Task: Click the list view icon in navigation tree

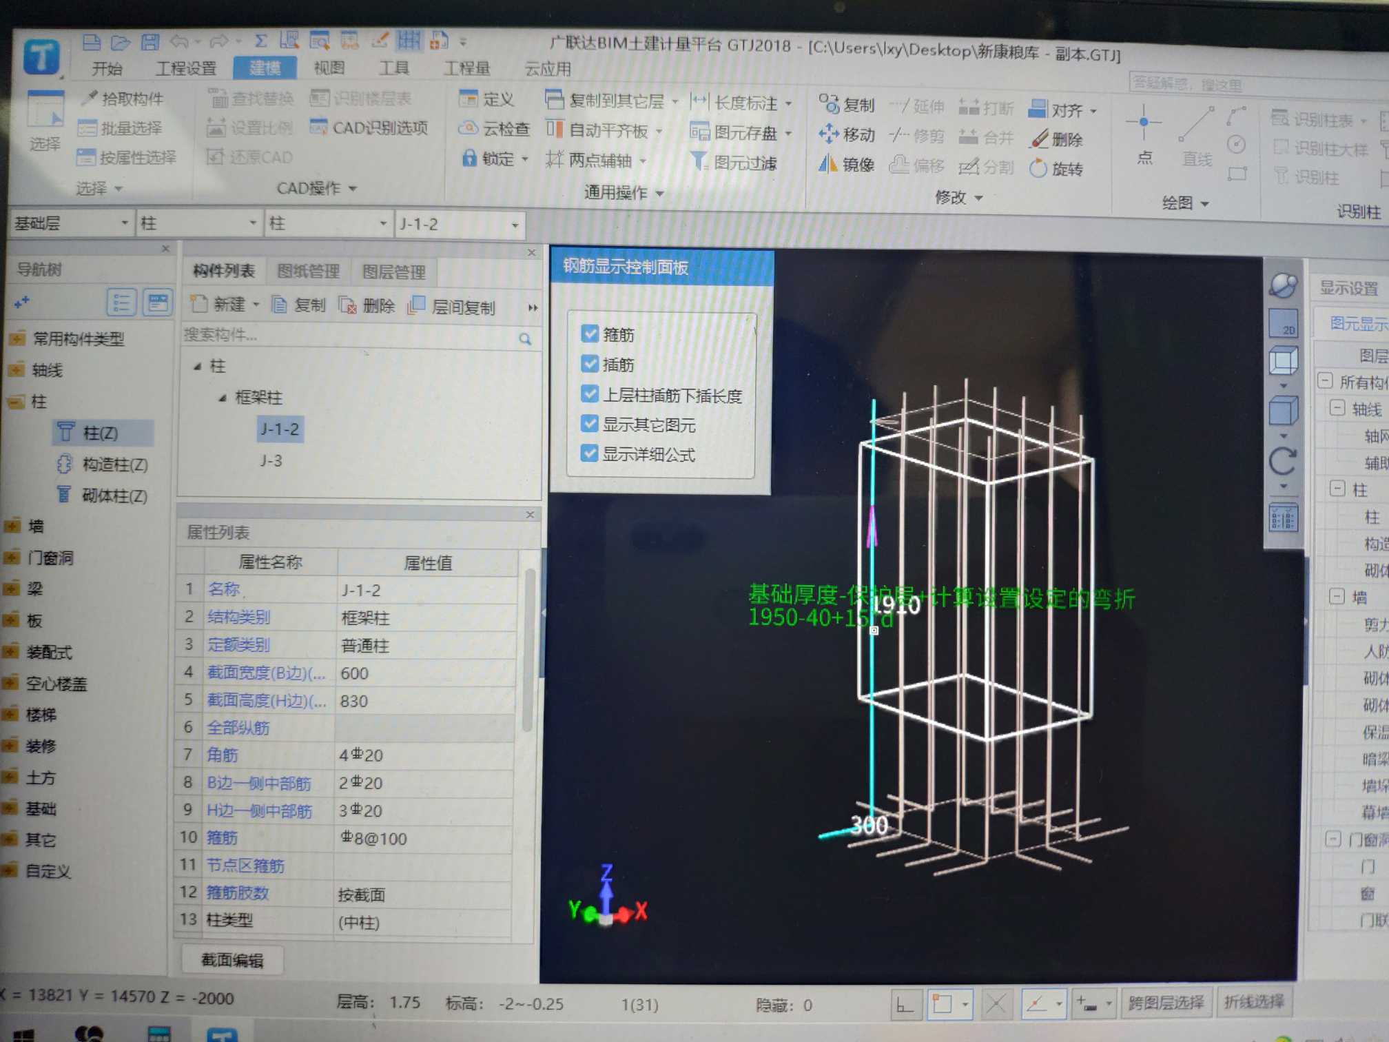Action: click(121, 302)
